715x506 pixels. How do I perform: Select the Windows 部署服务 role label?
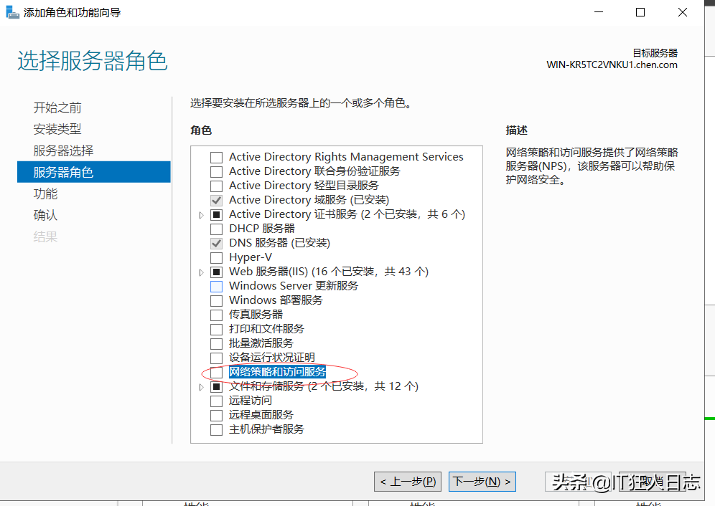click(276, 300)
